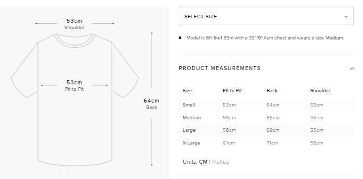Click the Size column header
The width and height of the screenshot is (363, 179).
pyautogui.click(x=187, y=91)
